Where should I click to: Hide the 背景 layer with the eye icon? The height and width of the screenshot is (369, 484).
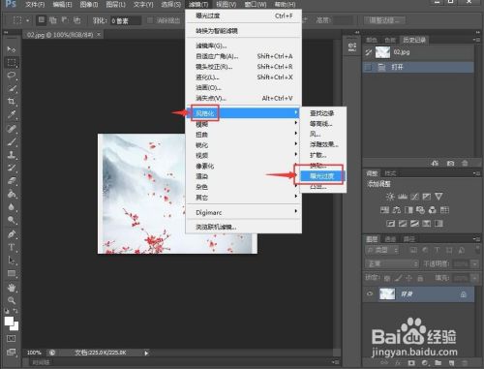370,294
